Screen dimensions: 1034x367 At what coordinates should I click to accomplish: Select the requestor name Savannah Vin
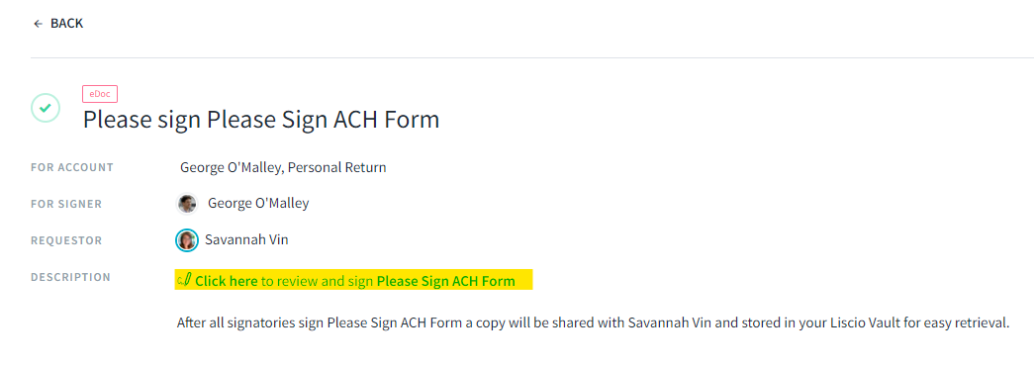click(x=246, y=239)
